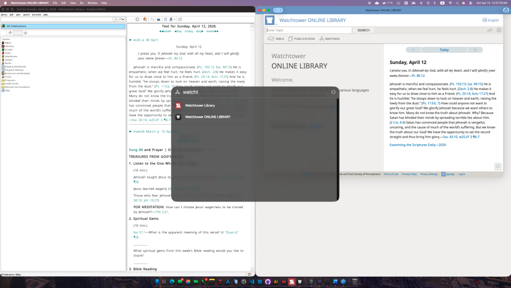Open Examining the Scriptures Daily—2026 link
Screen dimensions: 511x288
(417, 145)
